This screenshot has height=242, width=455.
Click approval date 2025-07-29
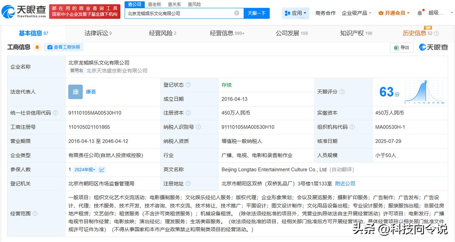388,141
